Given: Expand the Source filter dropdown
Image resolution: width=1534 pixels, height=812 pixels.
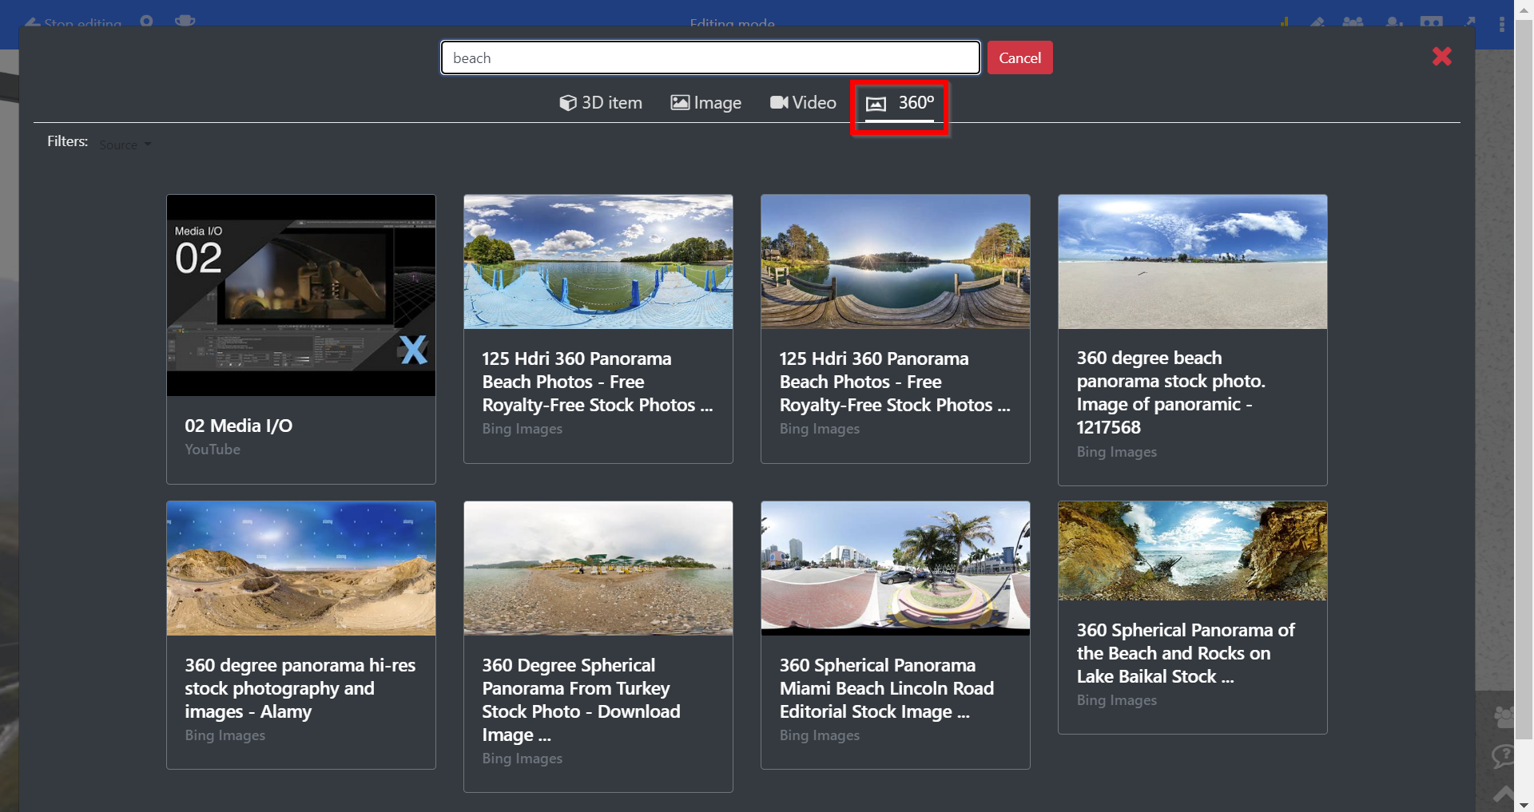Looking at the screenshot, I should [125, 145].
